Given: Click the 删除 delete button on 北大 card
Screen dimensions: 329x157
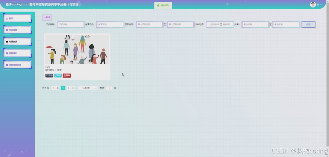Looking at the screenshot, I should pos(67,76).
